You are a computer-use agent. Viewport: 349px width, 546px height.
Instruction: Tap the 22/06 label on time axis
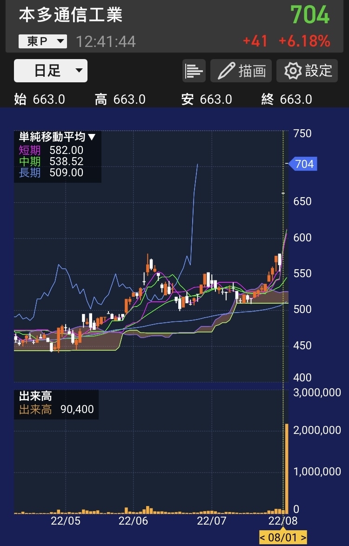pos(133,520)
